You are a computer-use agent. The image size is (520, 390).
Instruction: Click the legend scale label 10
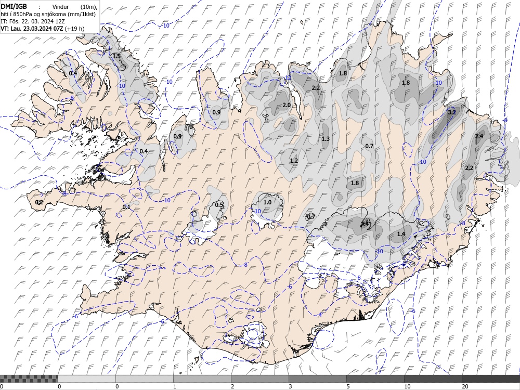pos(407,386)
